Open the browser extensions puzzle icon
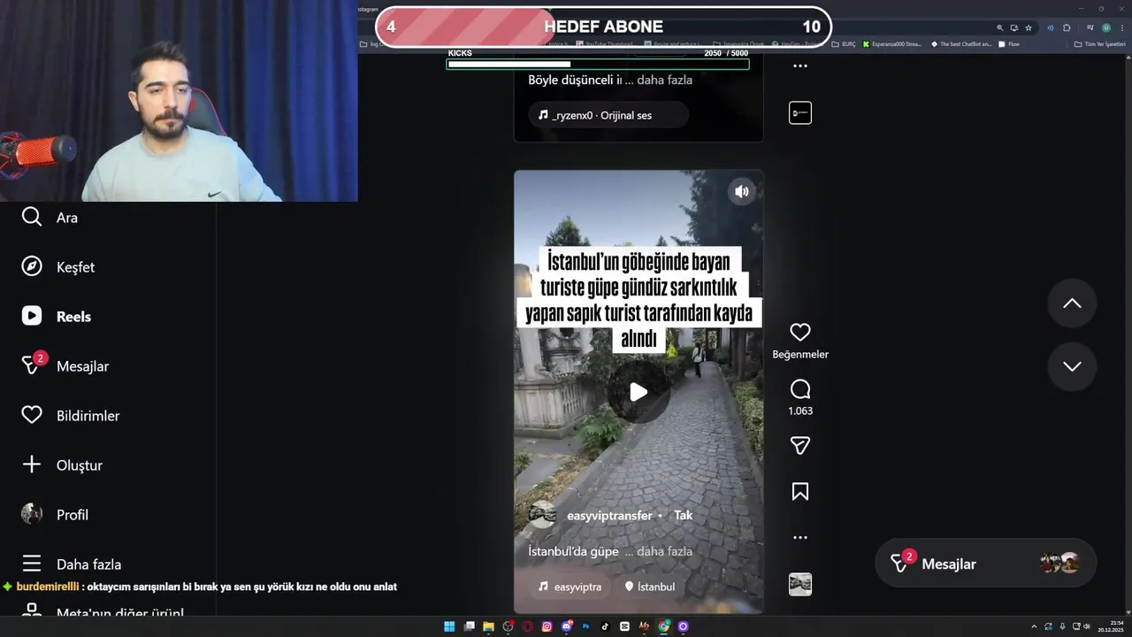Image resolution: width=1132 pixels, height=637 pixels. point(1067,27)
